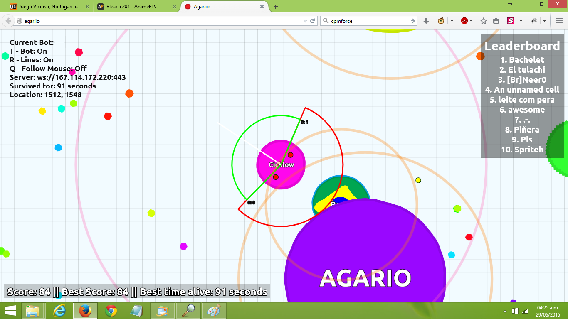Open the Windows Start button
This screenshot has width=568, height=319.
10,311
